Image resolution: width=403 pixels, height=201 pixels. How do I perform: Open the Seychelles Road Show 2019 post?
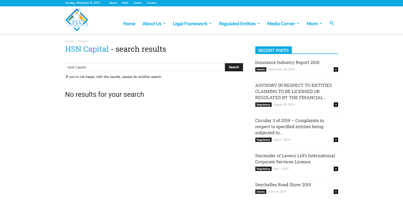coord(283,185)
